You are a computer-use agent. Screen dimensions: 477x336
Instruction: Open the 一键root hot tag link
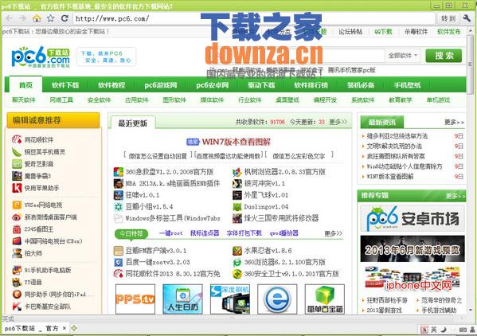coord(171,233)
